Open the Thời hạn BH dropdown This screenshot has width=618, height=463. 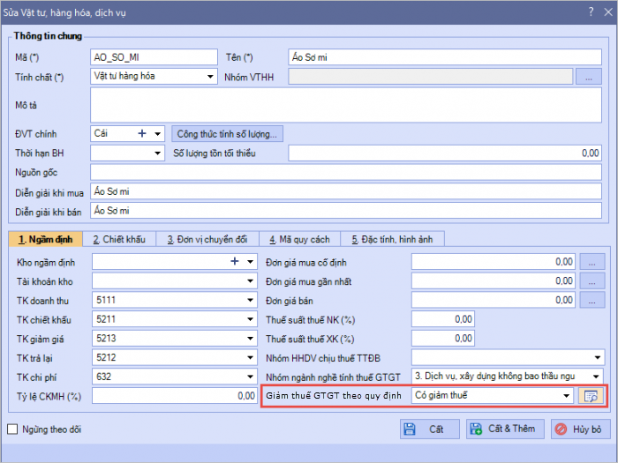[x=158, y=153]
